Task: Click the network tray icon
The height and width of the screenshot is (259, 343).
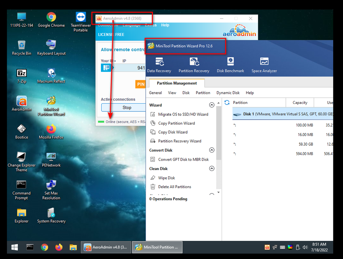Action: pos(275,247)
